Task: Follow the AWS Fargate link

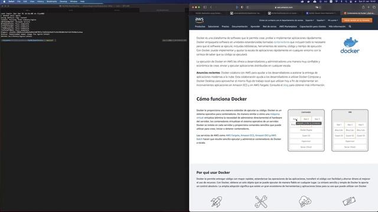Action: click(x=233, y=135)
